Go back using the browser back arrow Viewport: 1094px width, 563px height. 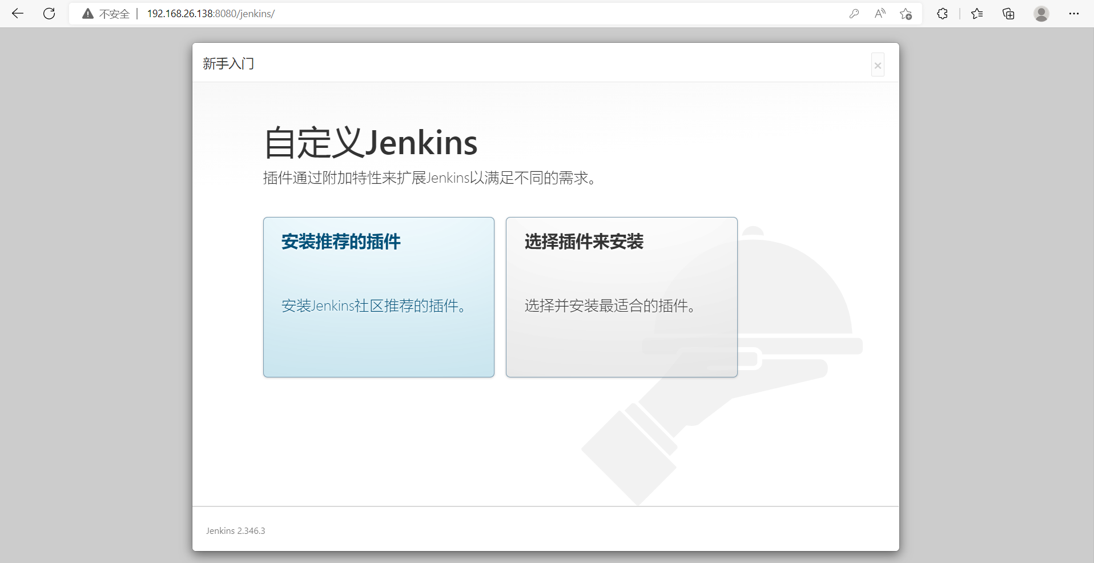point(18,14)
